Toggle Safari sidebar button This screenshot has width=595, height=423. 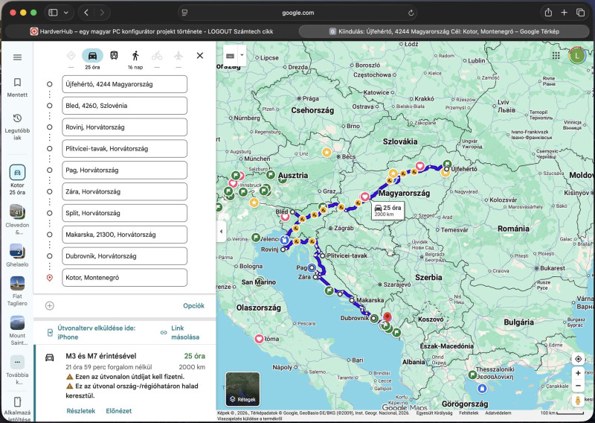[x=53, y=13]
